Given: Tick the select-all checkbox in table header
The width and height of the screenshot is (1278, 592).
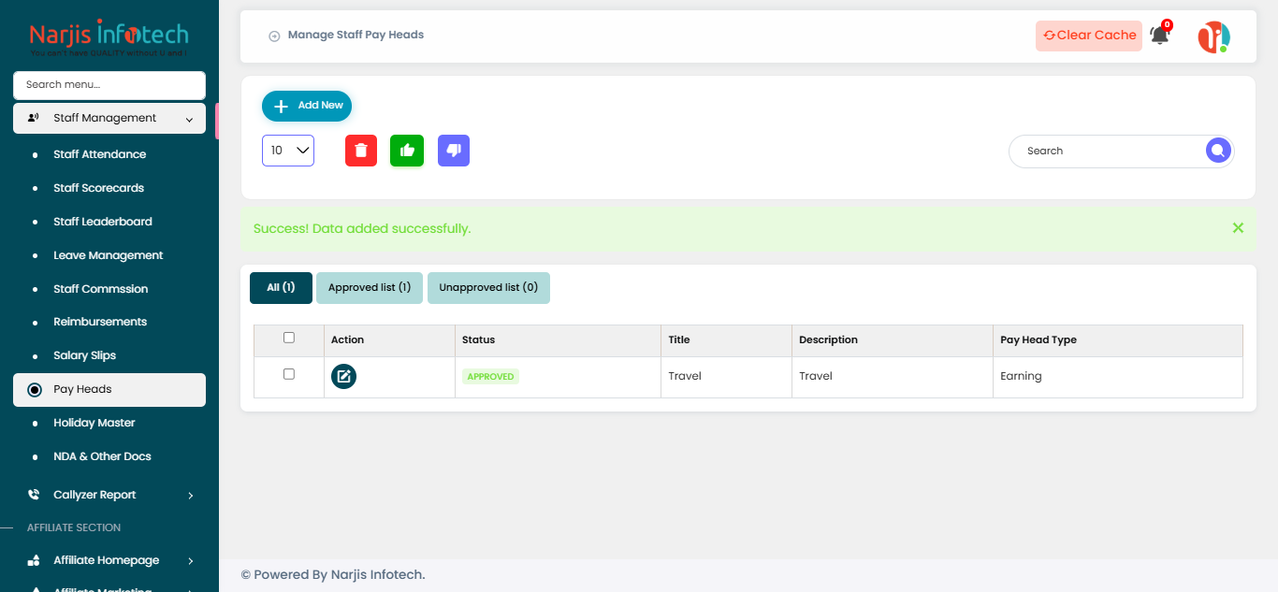Looking at the screenshot, I should (288, 338).
